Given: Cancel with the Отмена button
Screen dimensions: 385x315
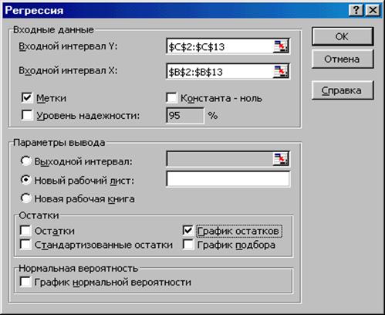Looking at the screenshot, I should [342, 59].
